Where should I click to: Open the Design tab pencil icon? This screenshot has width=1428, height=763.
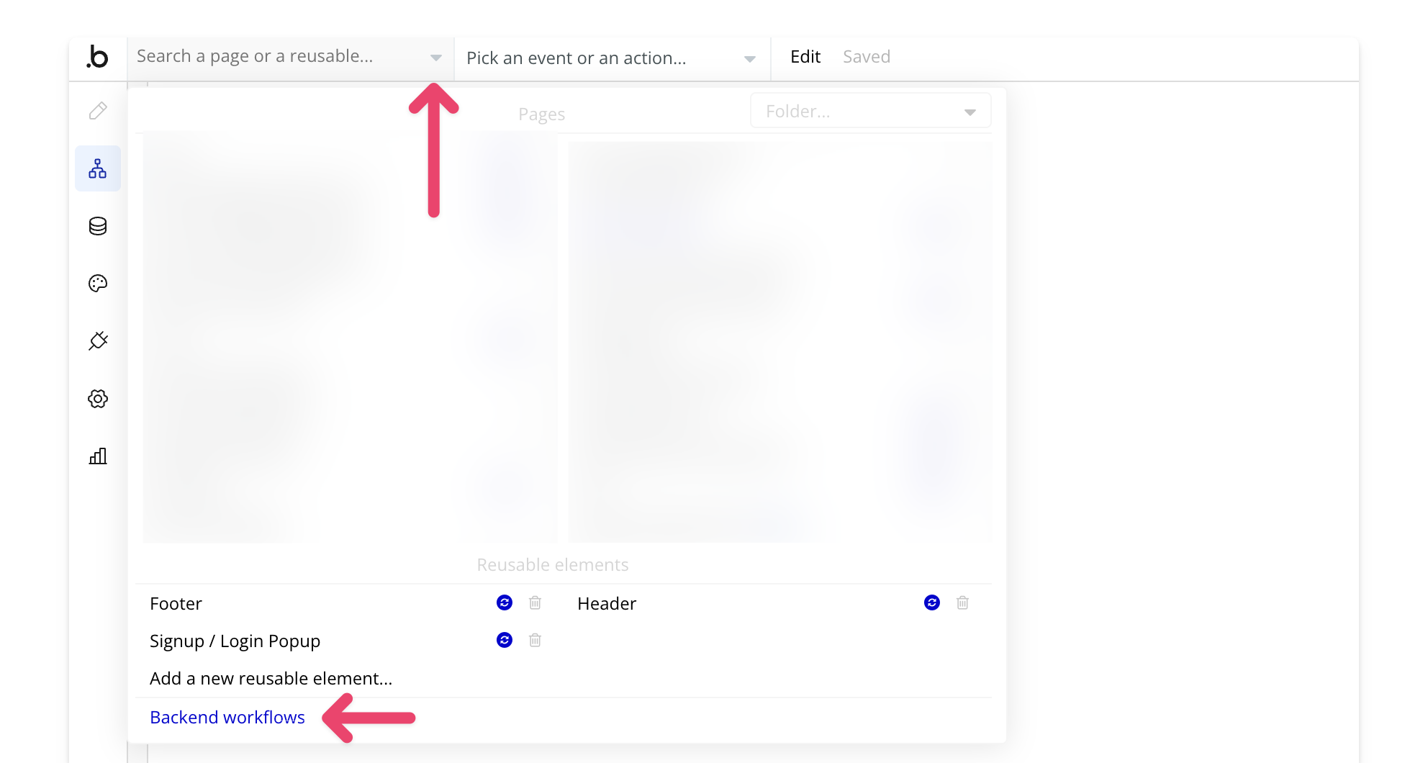coord(98,111)
